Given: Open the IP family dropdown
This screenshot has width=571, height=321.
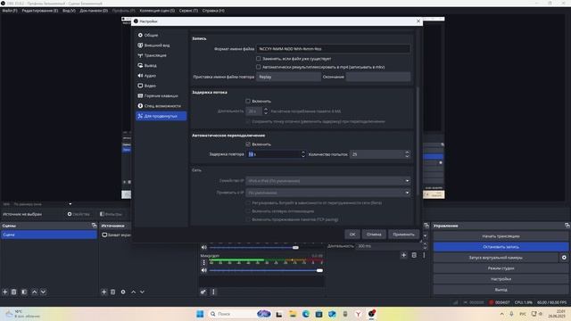Looking at the screenshot, I should click(x=327, y=181).
